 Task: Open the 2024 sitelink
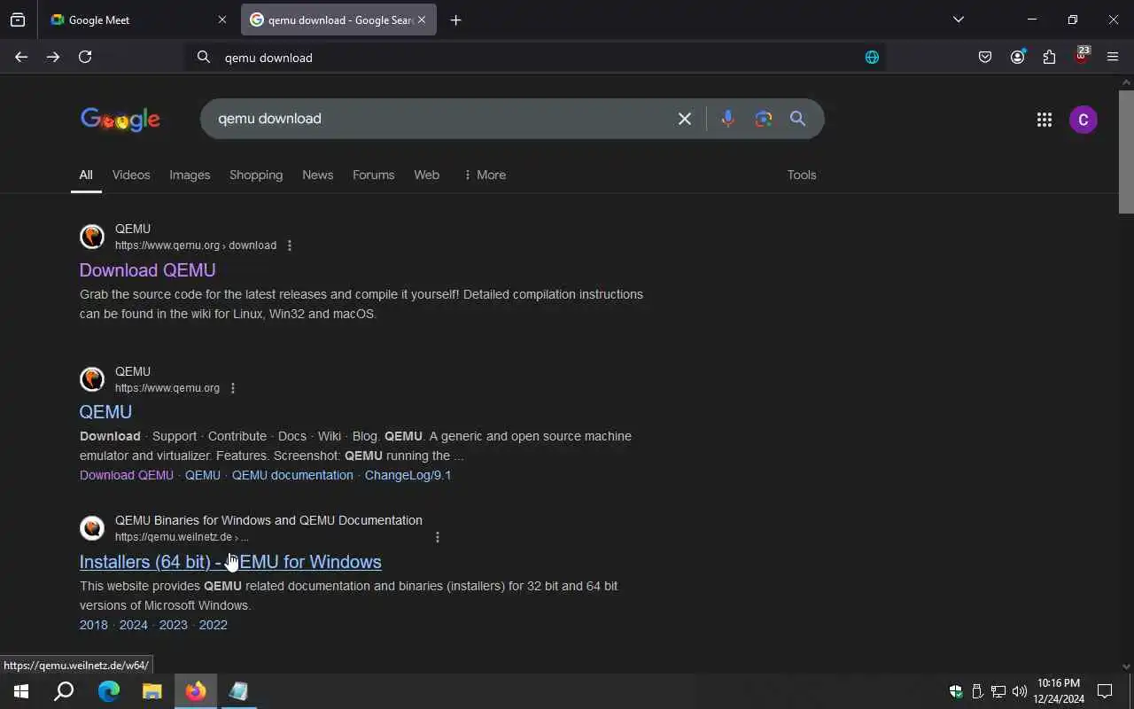click(x=134, y=625)
